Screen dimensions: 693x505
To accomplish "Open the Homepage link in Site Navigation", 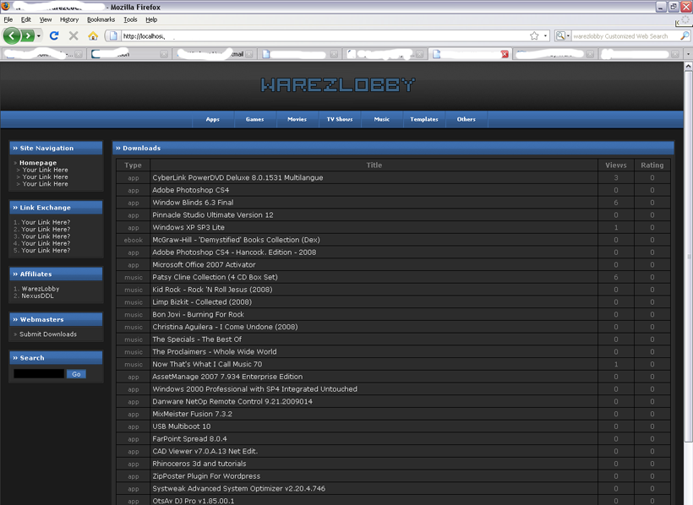I will [x=38, y=163].
